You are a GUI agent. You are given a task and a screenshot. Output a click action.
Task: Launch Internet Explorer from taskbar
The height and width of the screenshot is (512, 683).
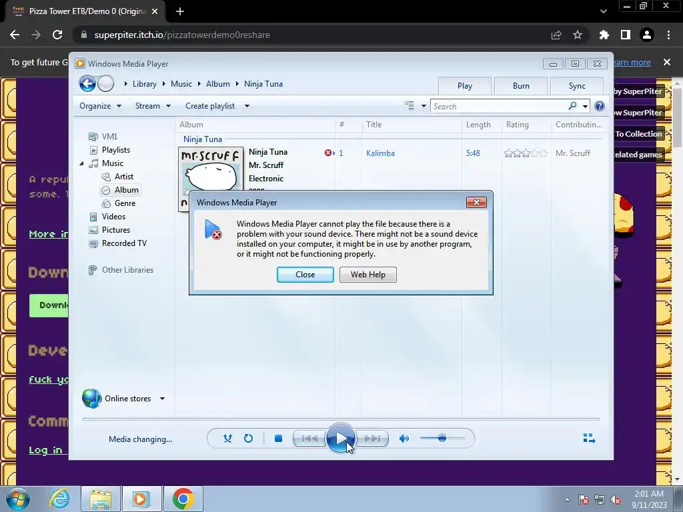pyautogui.click(x=59, y=499)
